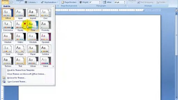Click the Indent Right icon
Image resolution: width=178 pixels, height=100 pixels.
(81, 2)
